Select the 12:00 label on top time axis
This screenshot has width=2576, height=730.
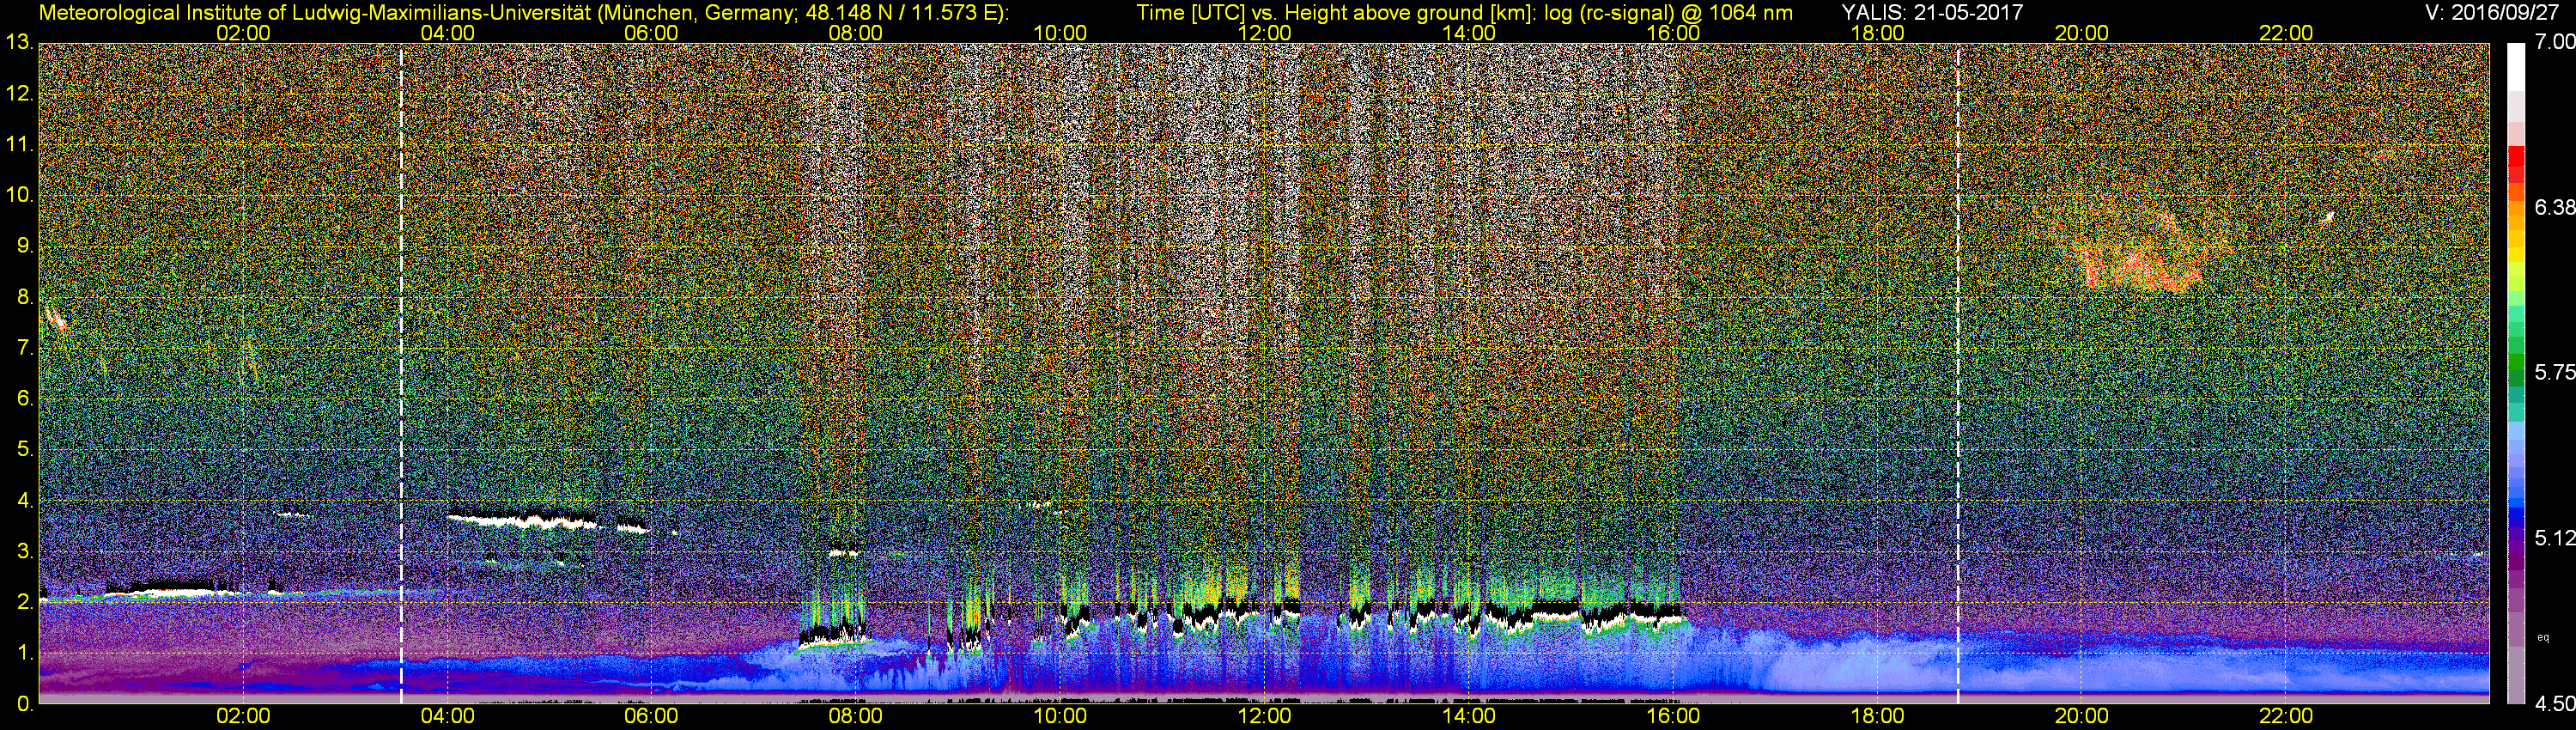pos(1264,33)
